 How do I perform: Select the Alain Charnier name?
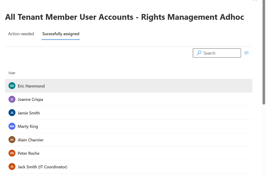coord(31,140)
